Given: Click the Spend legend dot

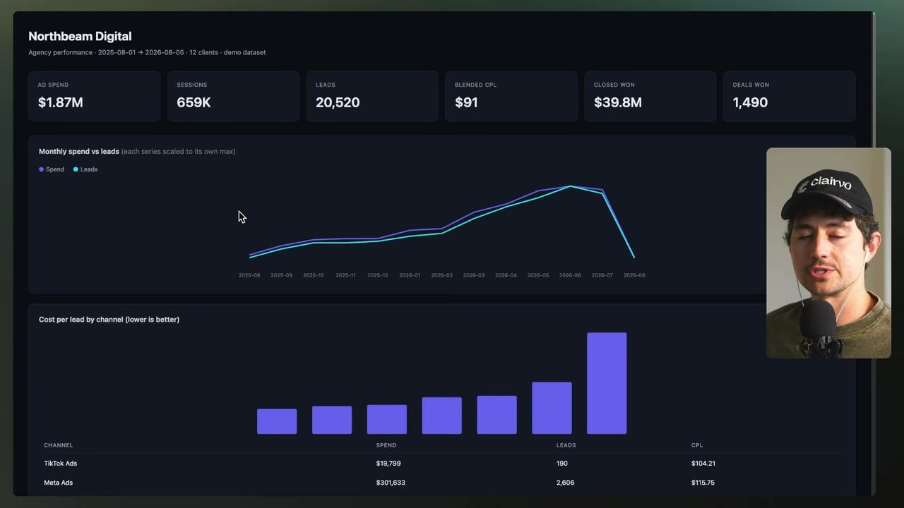Looking at the screenshot, I should tap(41, 169).
